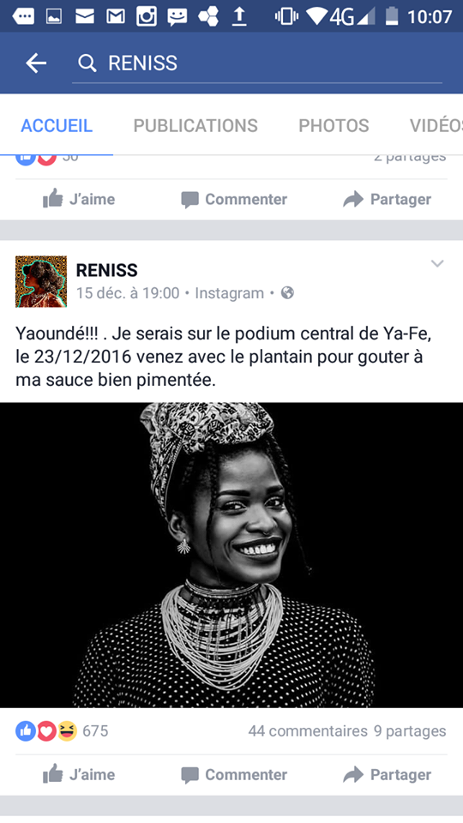
Task: Tap Partager on the upper post
Action: tap(387, 199)
